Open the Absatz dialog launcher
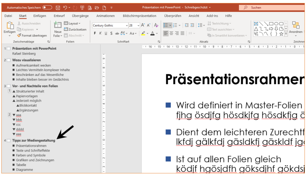The width and height of the screenshot is (307, 175). [x=249, y=42]
